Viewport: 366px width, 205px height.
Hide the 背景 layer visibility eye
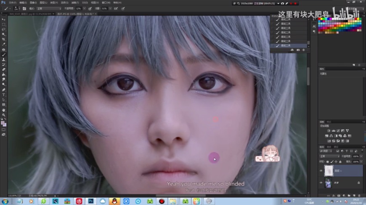pos(321,183)
